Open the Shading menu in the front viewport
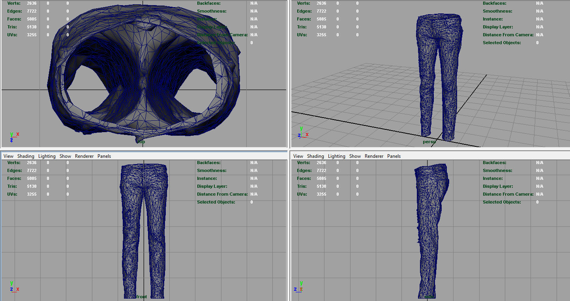The height and width of the screenshot is (301, 570). (26, 156)
